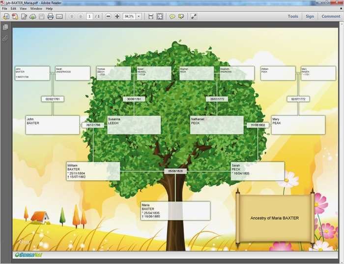Click the page number field
Screen dimensions: 344x264
click(x=89, y=16)
